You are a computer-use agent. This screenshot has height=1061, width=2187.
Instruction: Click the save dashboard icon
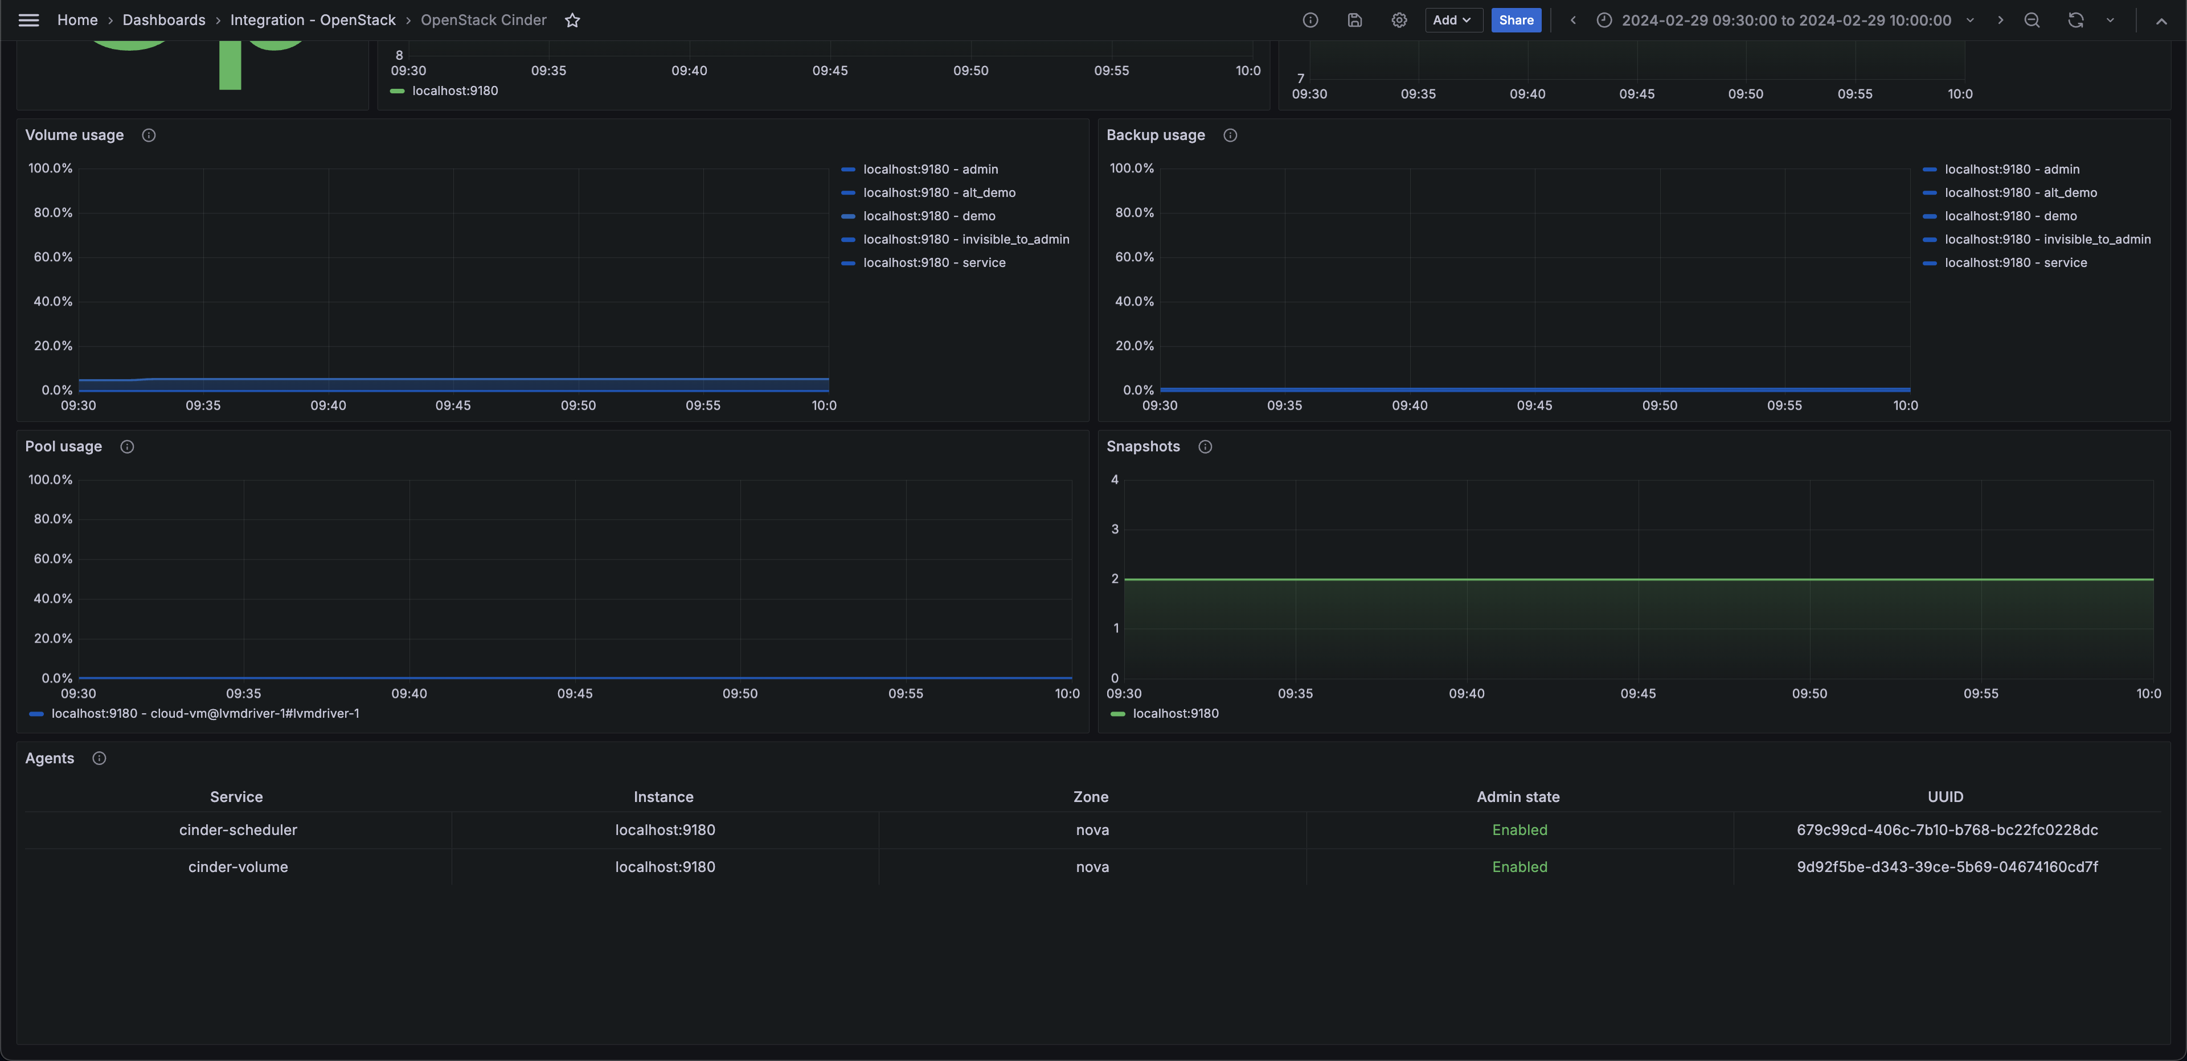click(1354, 19)
